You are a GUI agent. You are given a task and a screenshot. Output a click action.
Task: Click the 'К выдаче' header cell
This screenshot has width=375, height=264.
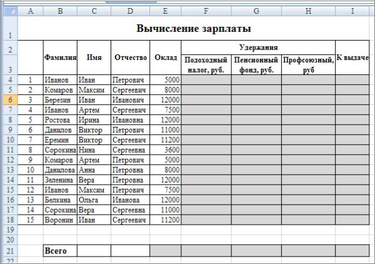(352, 58)
